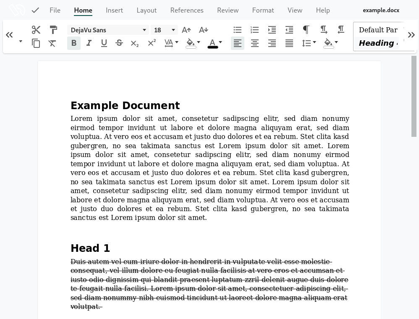The height and width of the screenshot is (319, 419).
Task: Toggle formatting marks pilcrow icon
Action: 306,30
